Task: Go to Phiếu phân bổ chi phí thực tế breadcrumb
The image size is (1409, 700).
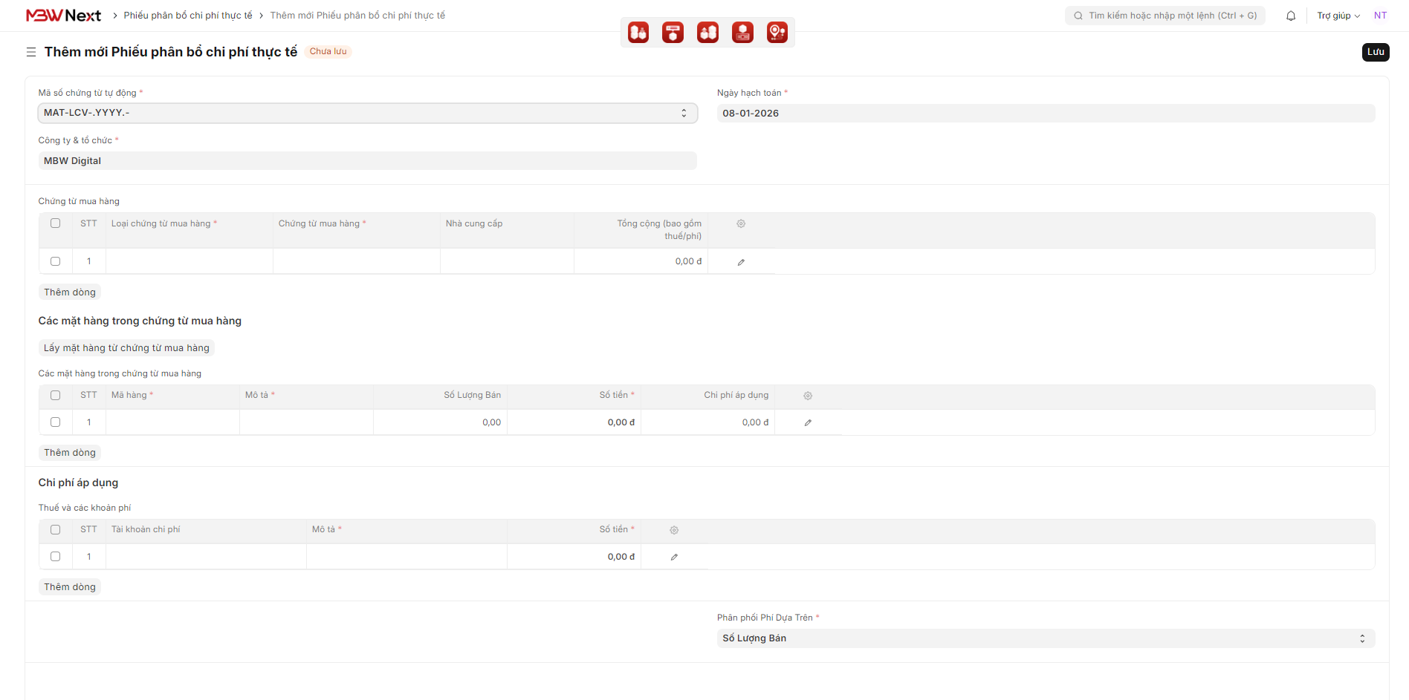Action: (x=188, y=16)
